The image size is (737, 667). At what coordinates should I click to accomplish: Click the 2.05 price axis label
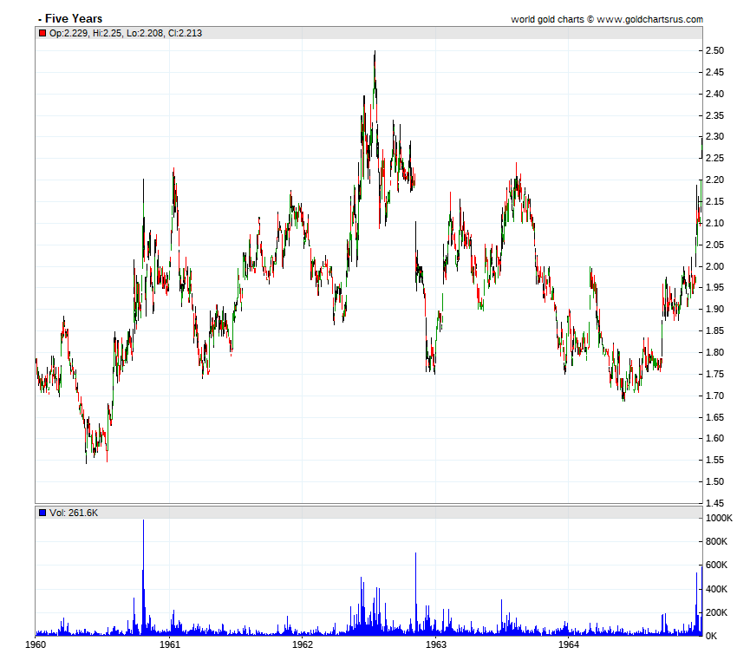point(714,245)
